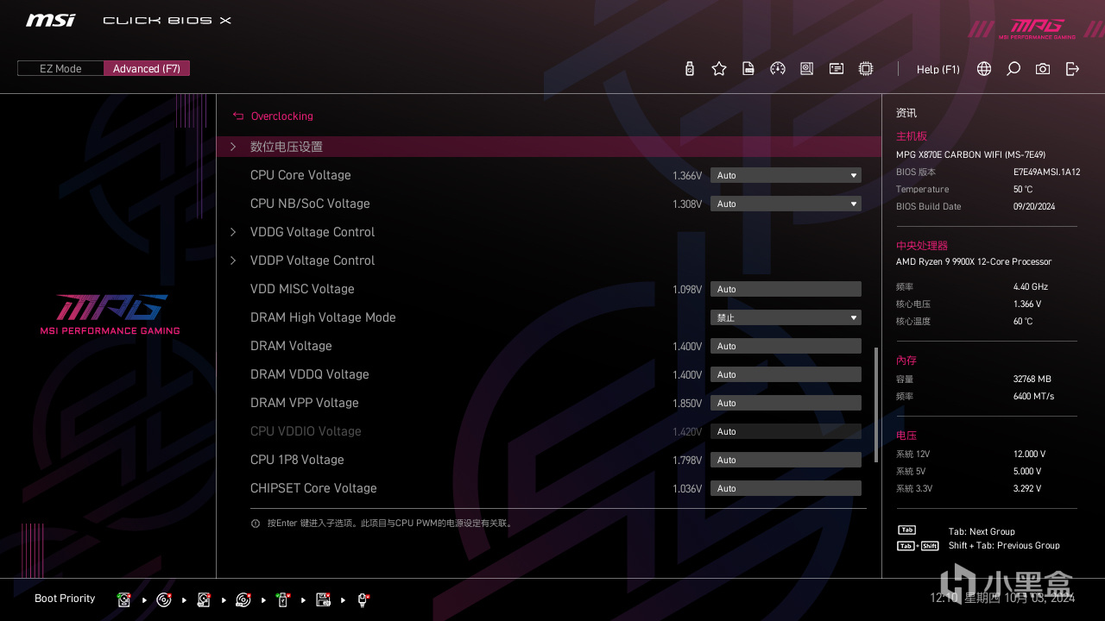The height and width of the screenshot is (621, 1105).
Task: Click the CPU chip icon
Action: pos(866,69)
